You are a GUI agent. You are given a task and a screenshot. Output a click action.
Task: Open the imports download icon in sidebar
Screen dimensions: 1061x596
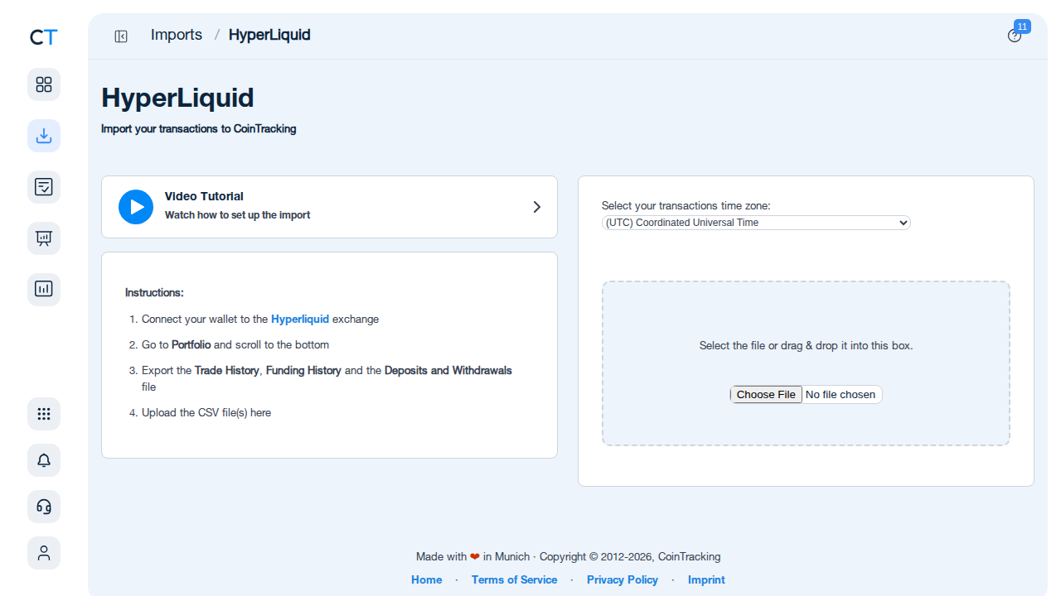44,136
